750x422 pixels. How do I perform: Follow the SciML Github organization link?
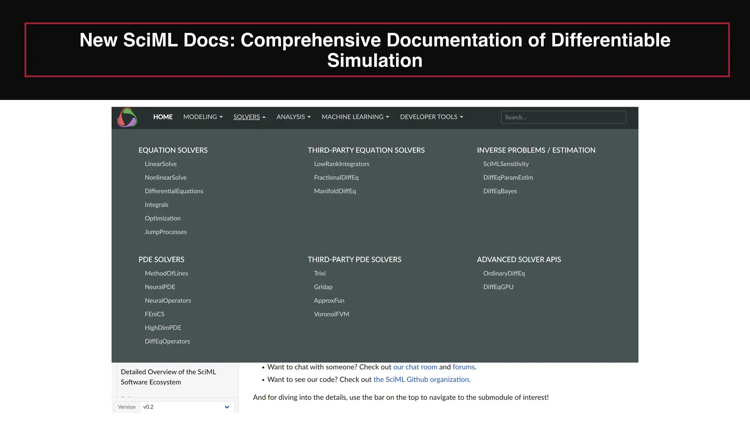point(421,380)
